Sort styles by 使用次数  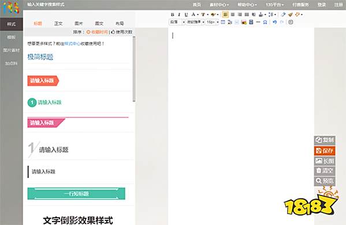point(122,32)
